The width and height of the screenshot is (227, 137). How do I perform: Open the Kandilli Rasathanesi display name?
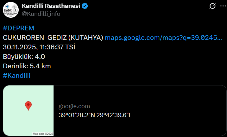[x=51, y=6]
